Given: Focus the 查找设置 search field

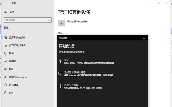Looking at the screenshot, I should (x=28, y=20).
